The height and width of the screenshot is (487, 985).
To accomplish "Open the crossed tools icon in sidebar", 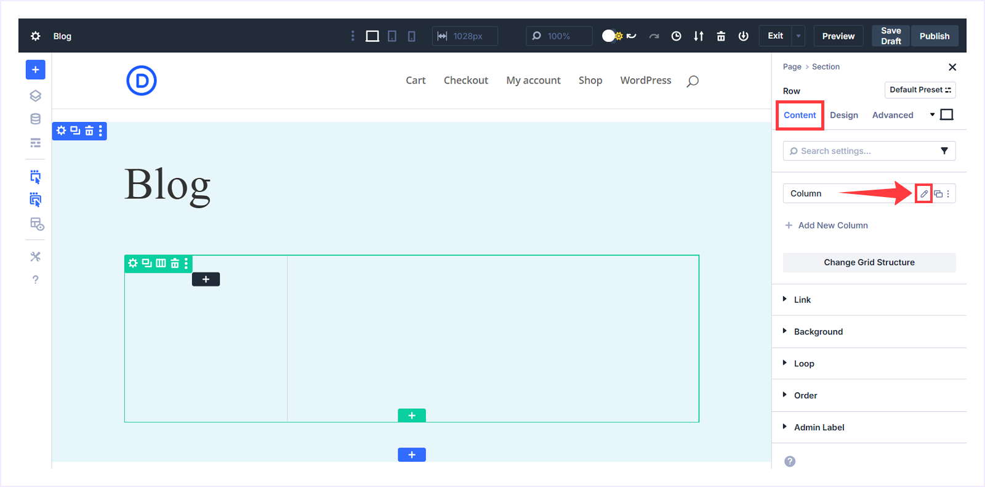I will tap(36, 256).
